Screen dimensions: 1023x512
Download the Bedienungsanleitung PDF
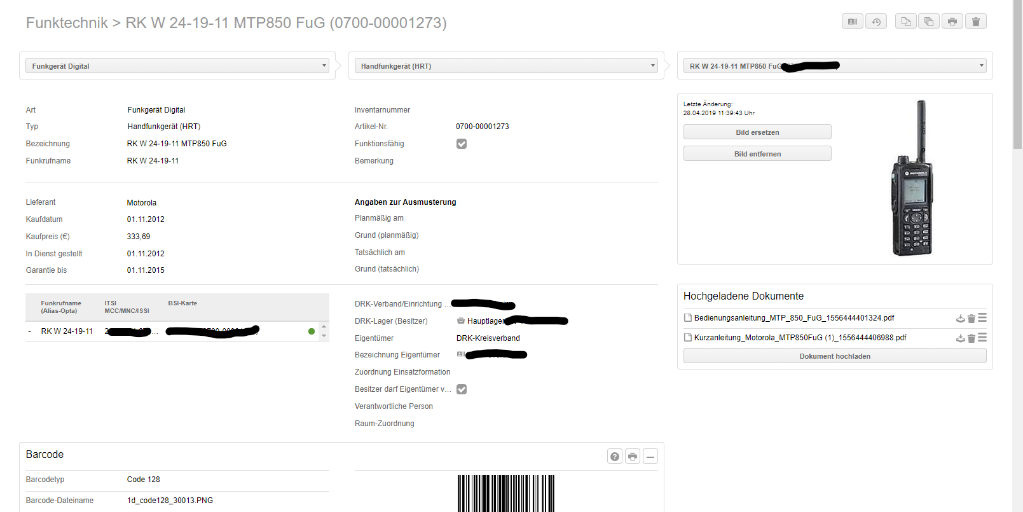coord(960,319)
